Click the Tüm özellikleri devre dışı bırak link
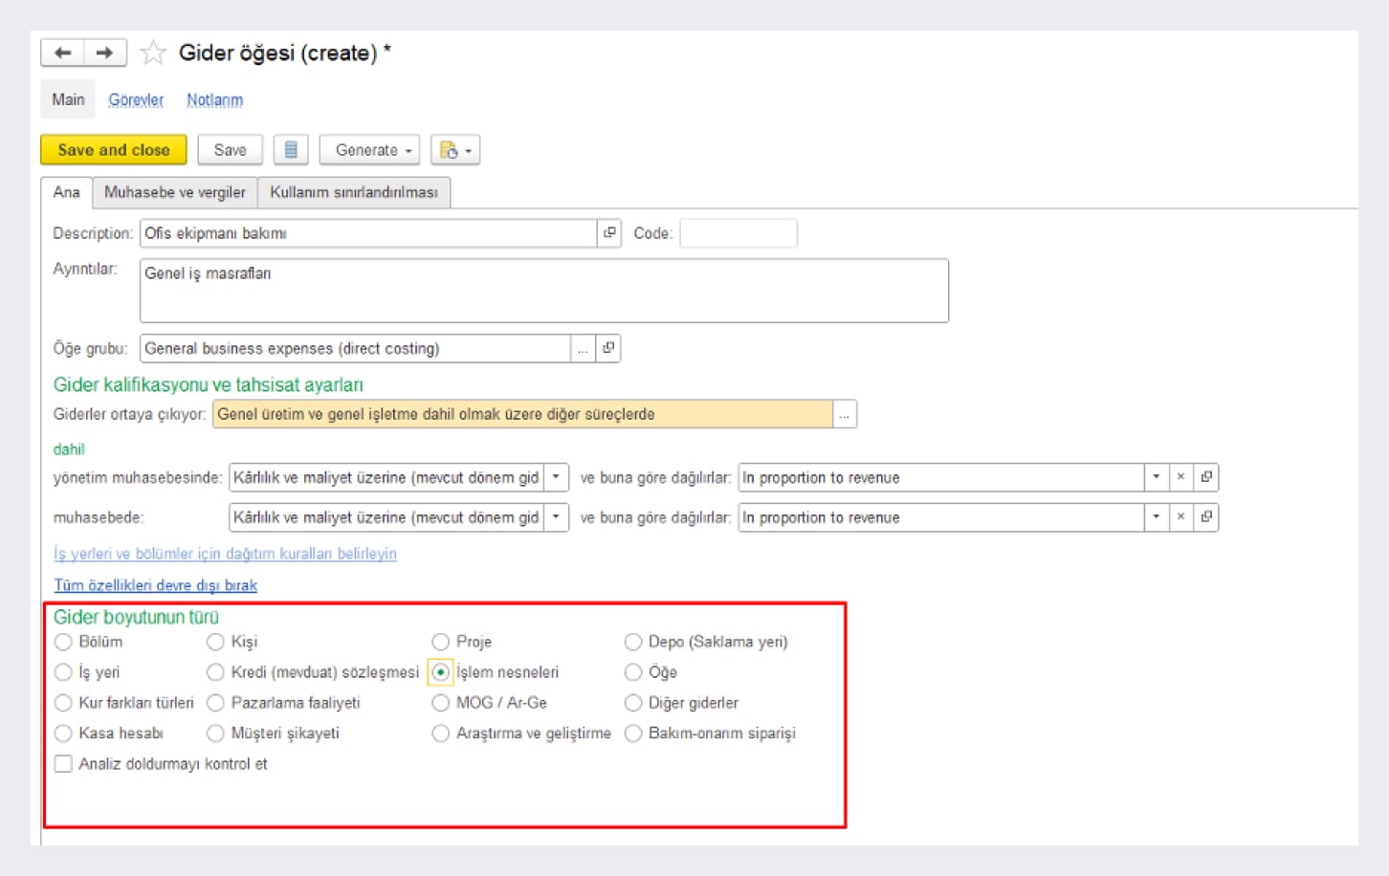 (x=156, y=585)
